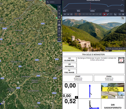Click the yellow 297° heading label
126x109 pixels.
coord(105,97)
